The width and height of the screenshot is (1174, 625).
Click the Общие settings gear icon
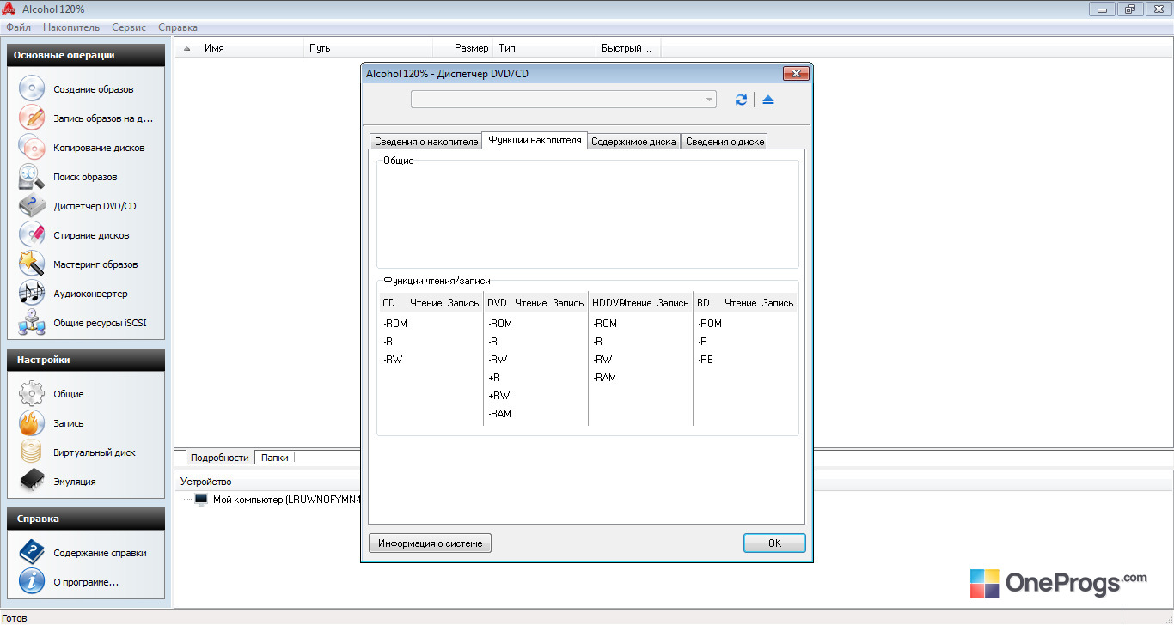pos(32,394)
